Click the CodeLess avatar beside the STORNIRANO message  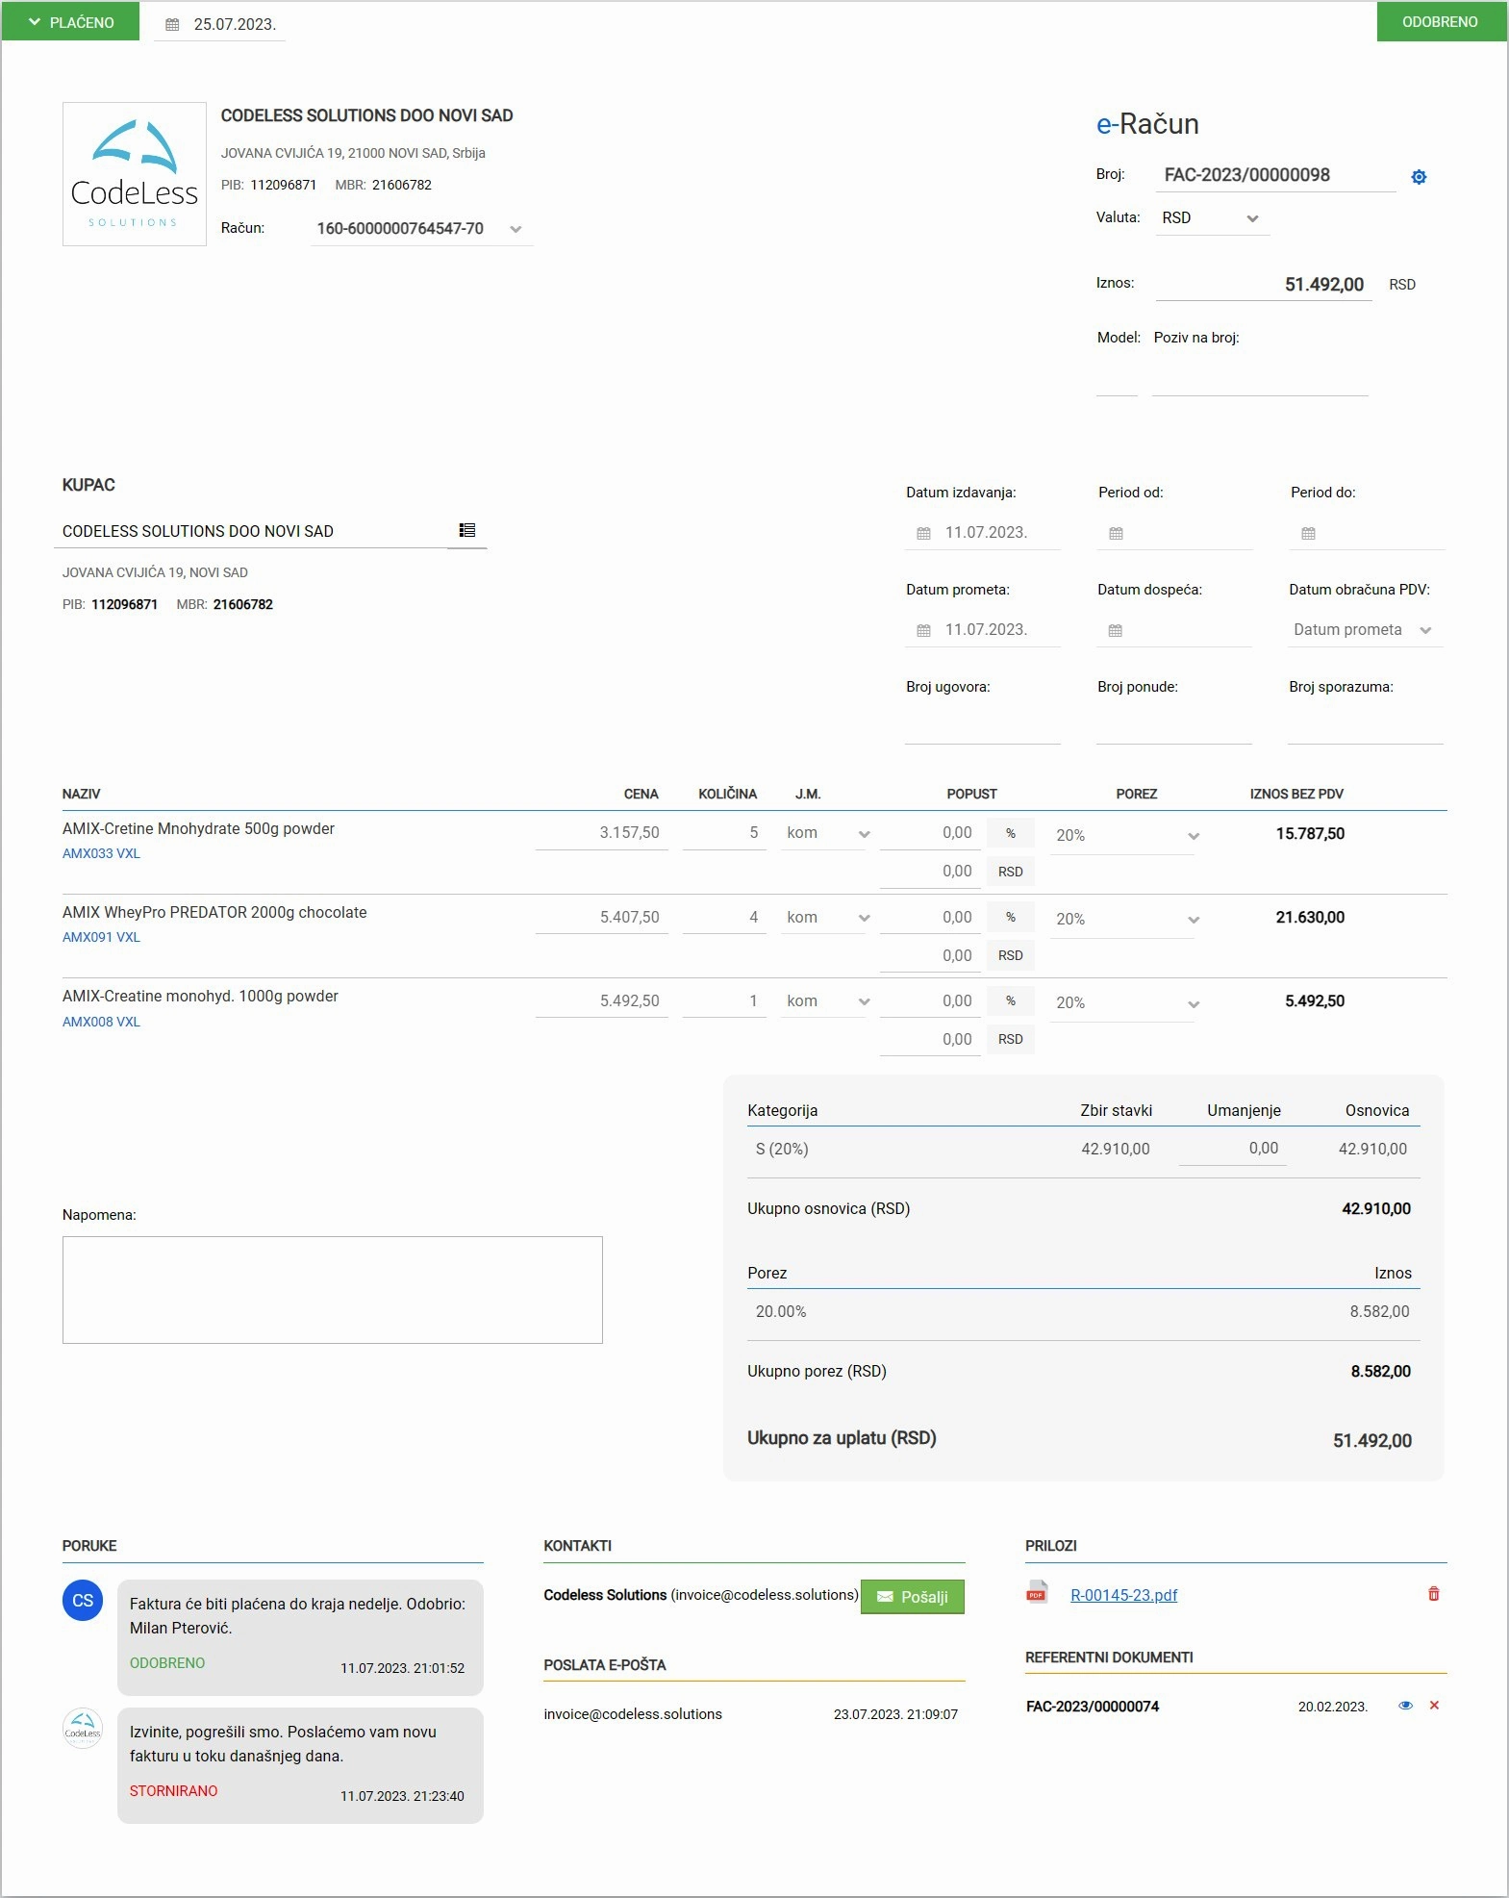[83, 1729]
